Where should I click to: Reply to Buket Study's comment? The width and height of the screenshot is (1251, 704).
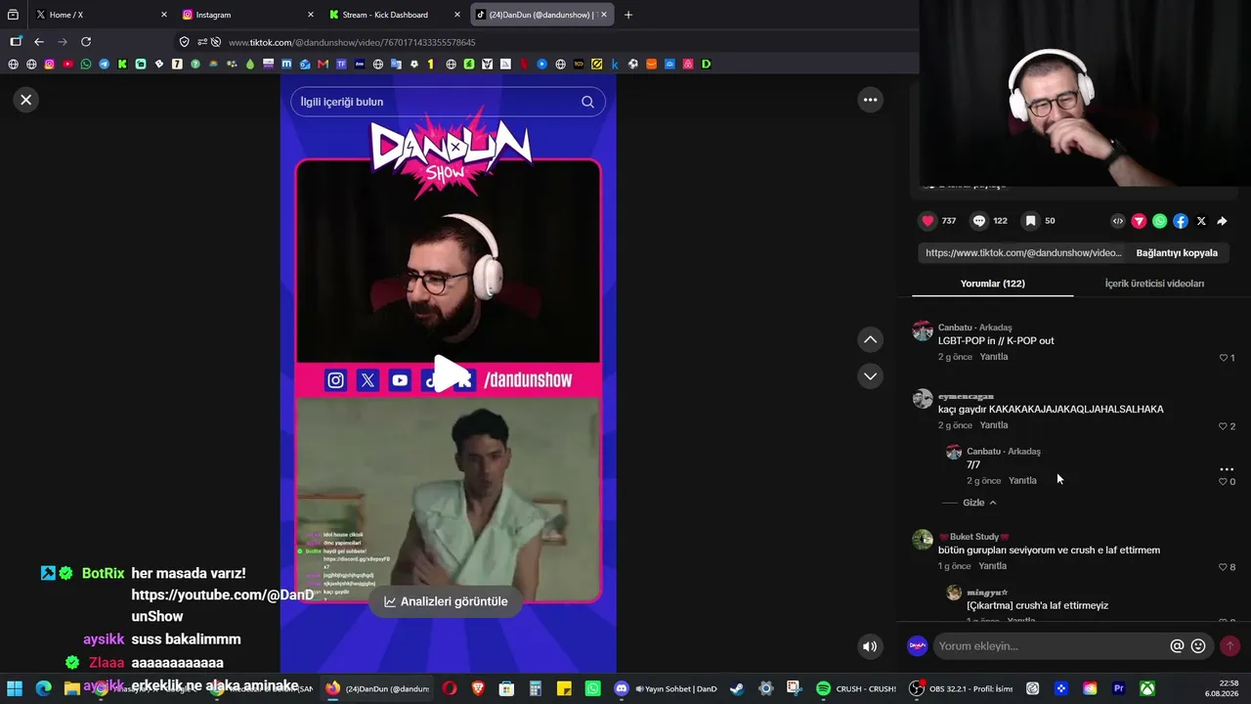pos(992,566)
